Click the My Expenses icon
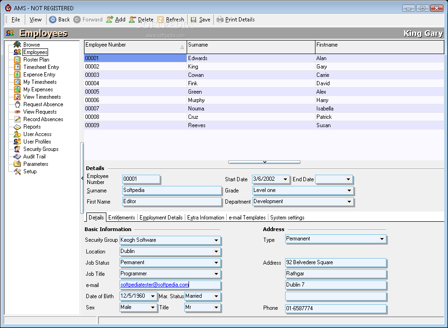Image resolution: width=448 pixels, height=328 pixels. tap(17, 89)
